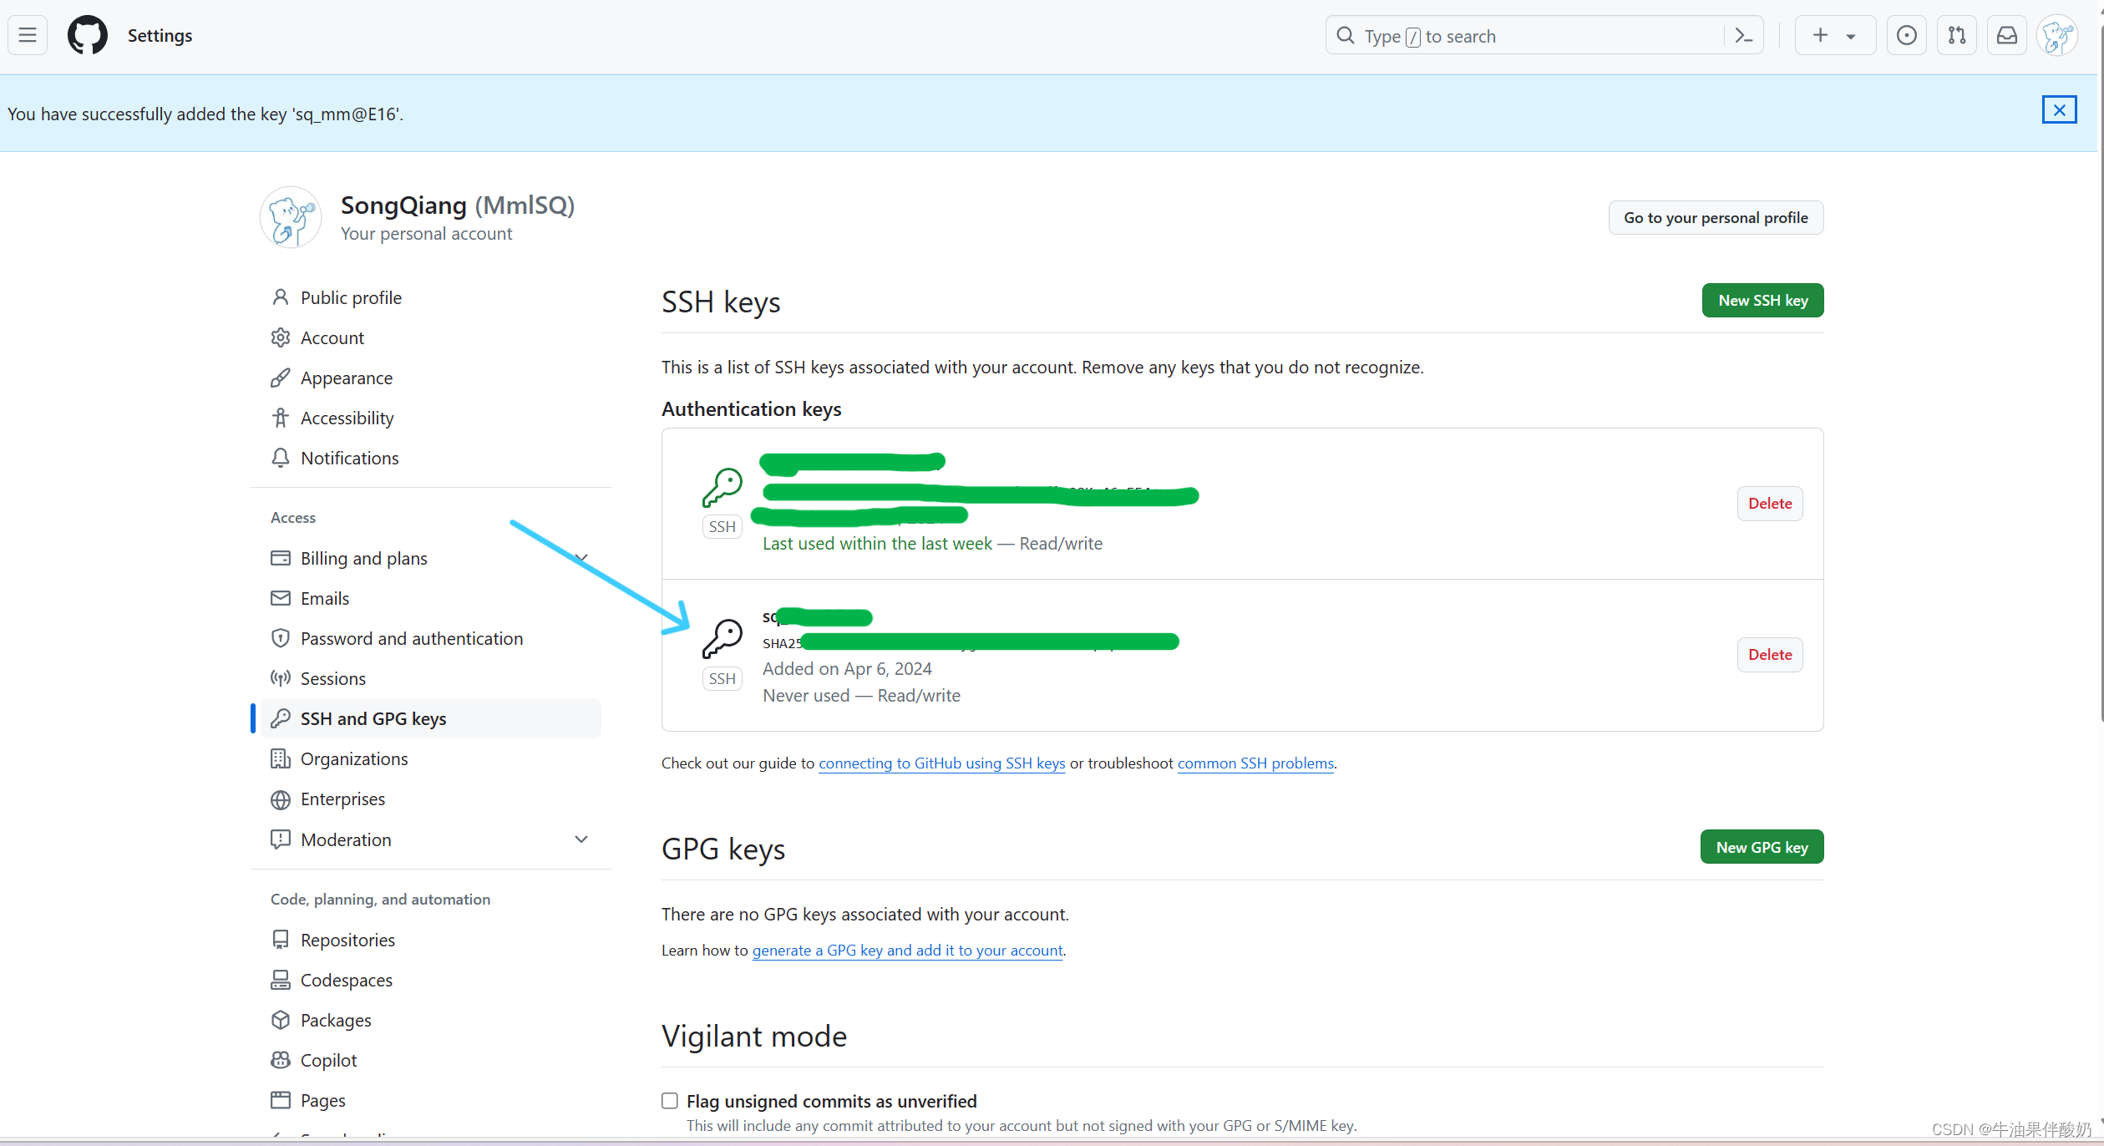Image resolution: width=2104 pixels, height=1146 pixels.
Task: Open the hamburger navigation menu
Action: [28, 35]
